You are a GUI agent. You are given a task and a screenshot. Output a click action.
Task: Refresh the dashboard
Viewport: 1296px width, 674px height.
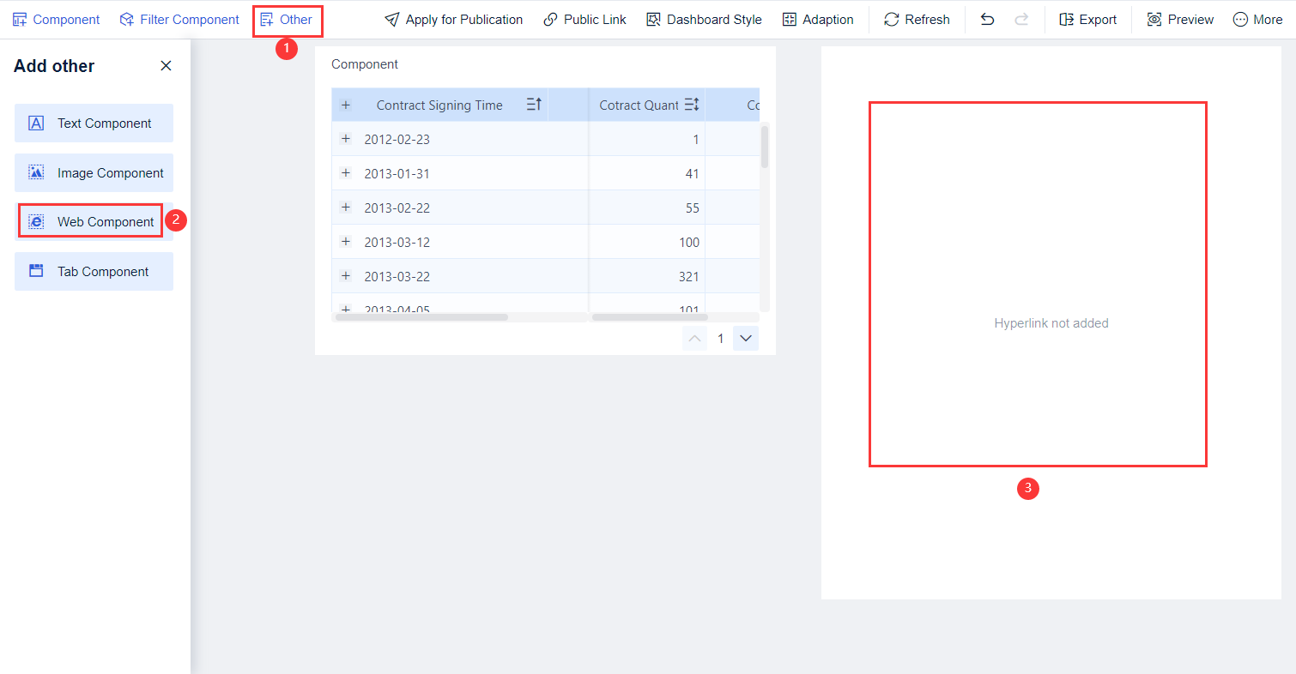(917, 19)
